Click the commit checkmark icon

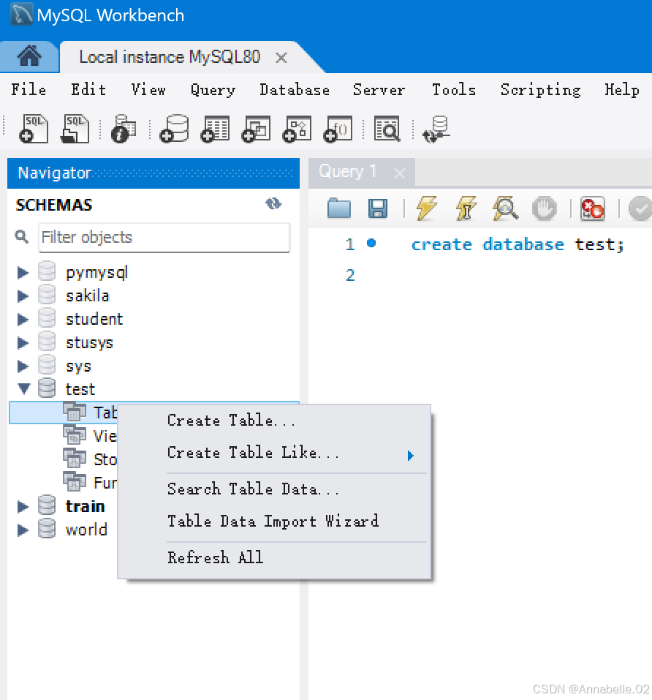640,208
